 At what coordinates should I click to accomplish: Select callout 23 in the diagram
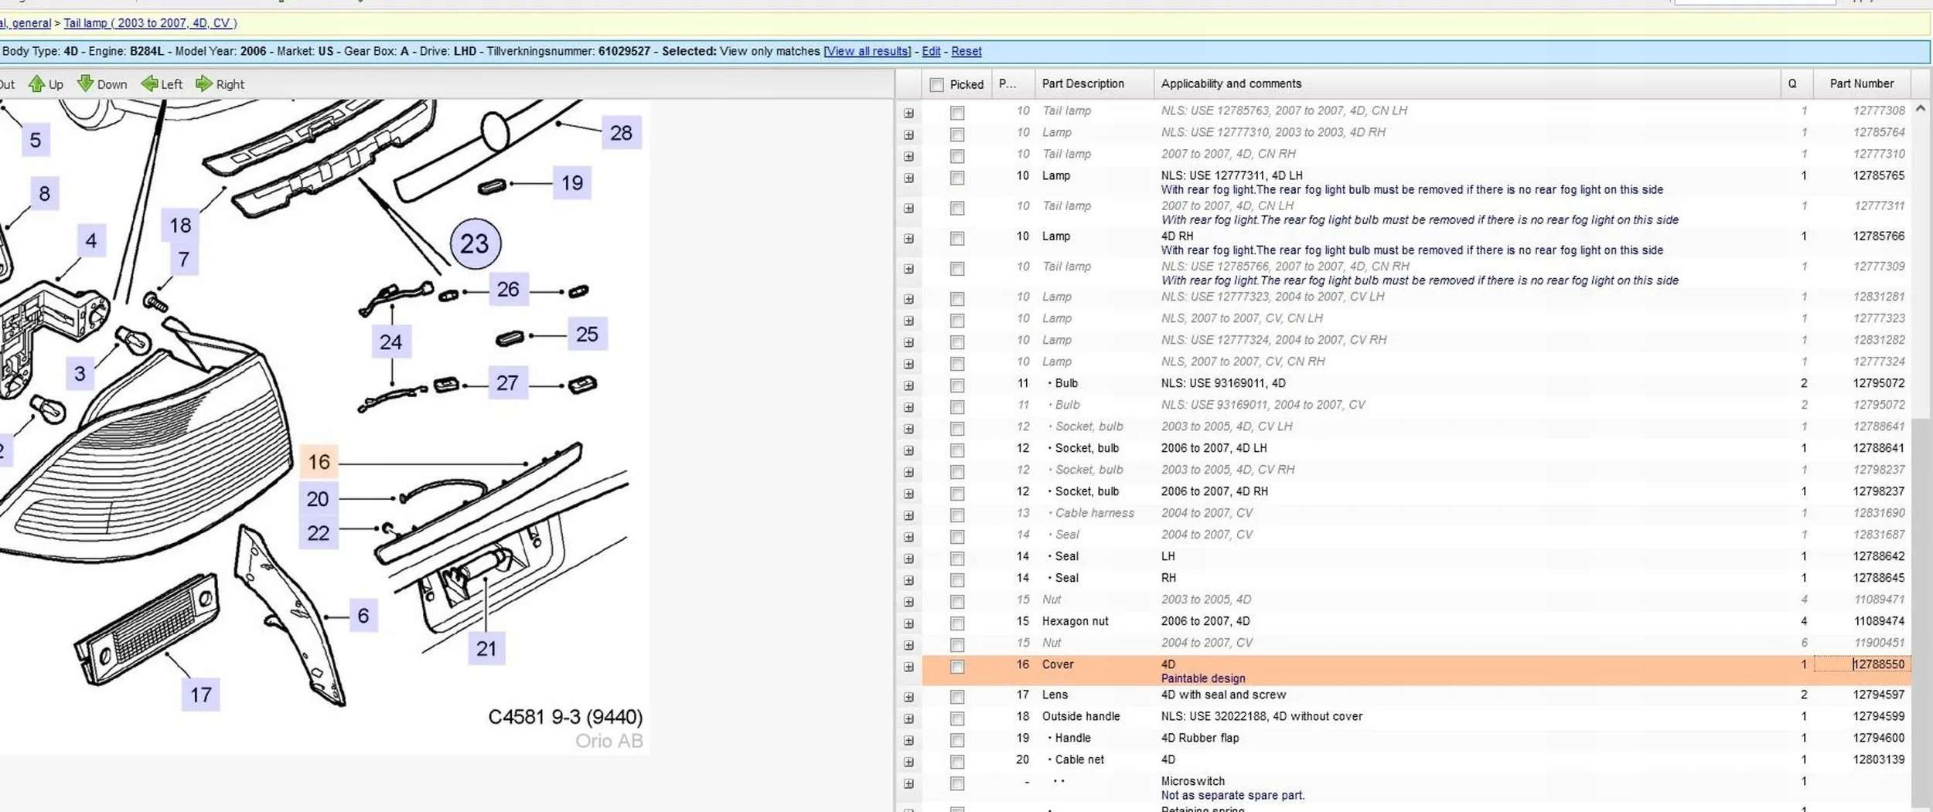(x=475, y=244)
